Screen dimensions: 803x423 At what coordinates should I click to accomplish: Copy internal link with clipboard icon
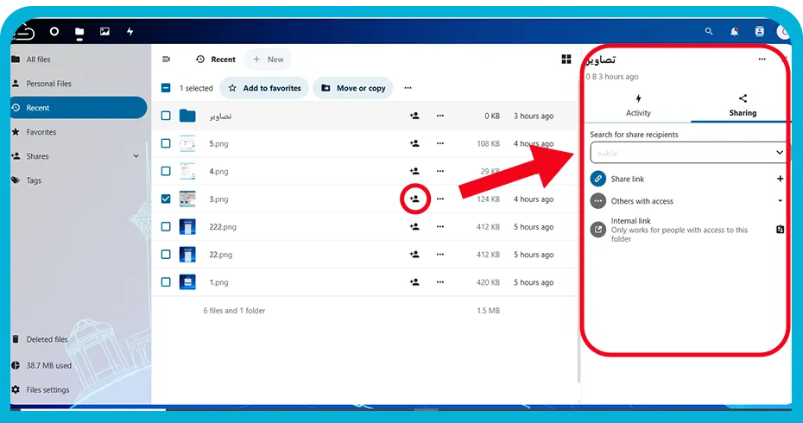(780, 230)
